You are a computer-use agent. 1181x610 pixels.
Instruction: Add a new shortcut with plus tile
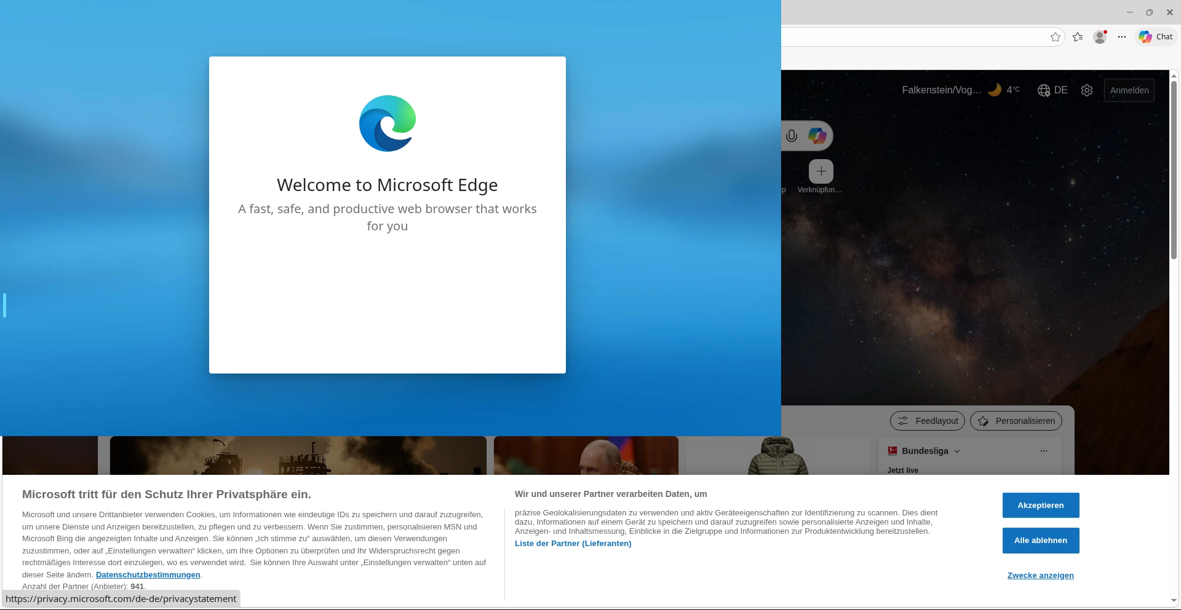(821, 171)
